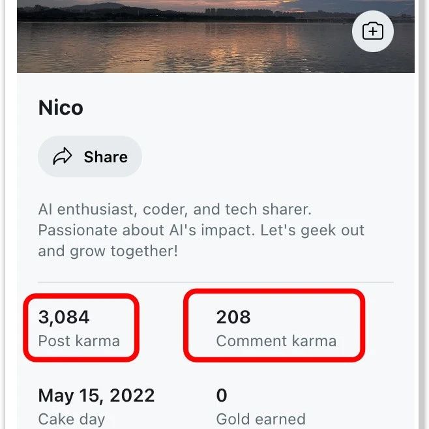
Task: Click the 'and grow together!' bio text
Action: (108, 251)
